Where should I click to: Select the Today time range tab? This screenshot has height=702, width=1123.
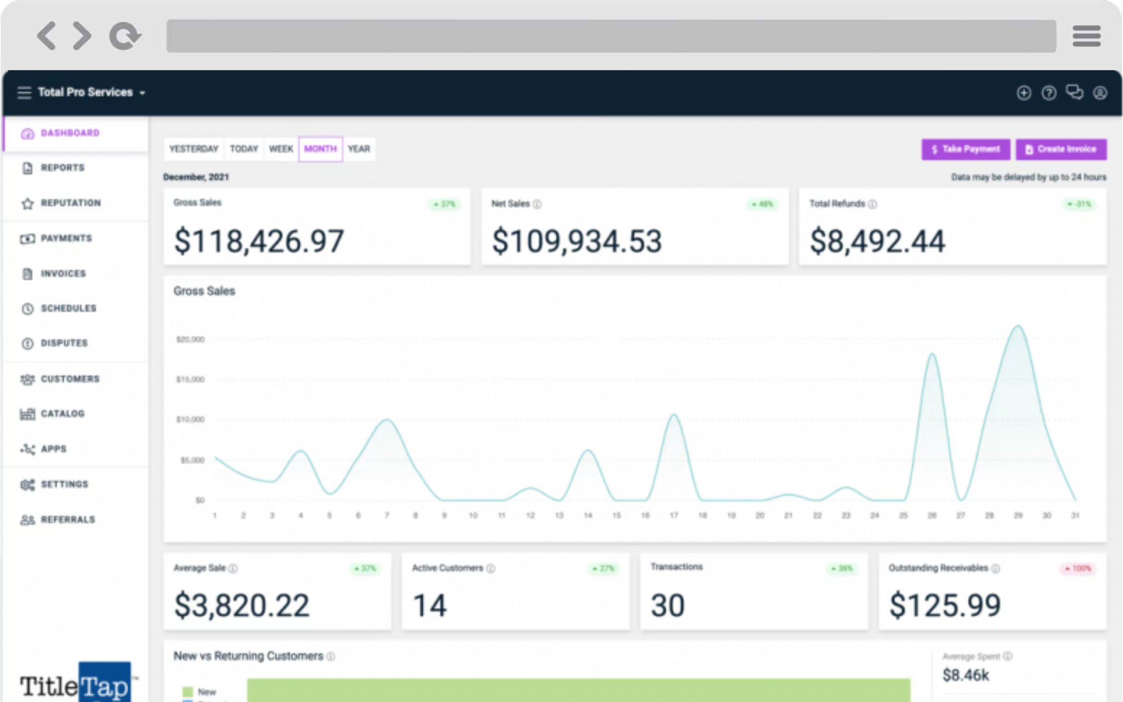coord(244,149)
